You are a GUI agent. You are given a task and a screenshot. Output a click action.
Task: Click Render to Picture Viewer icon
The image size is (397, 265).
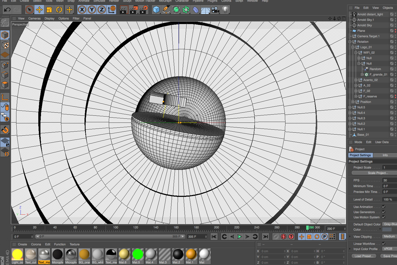pyautogui.click(x=134, y=10)
